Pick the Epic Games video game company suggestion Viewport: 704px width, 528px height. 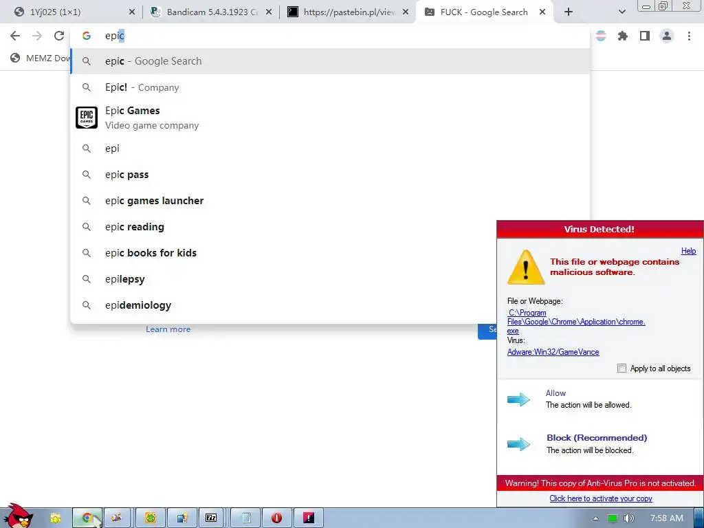point(330,118)
